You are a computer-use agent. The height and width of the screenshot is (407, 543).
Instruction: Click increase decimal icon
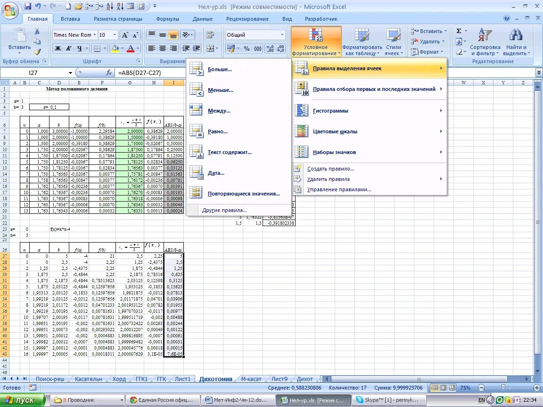270,49
